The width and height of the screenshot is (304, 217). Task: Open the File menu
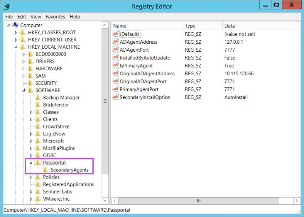9,17
